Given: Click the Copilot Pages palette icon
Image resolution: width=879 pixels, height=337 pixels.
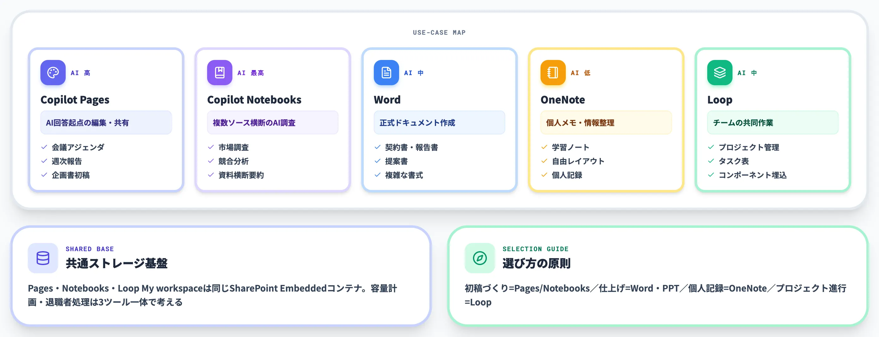Looking at the screenshot, I should coord(53,73).
